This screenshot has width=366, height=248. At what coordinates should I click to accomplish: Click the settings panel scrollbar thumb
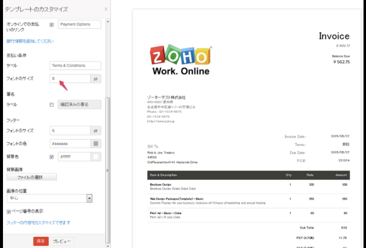(x=108, y=170)
